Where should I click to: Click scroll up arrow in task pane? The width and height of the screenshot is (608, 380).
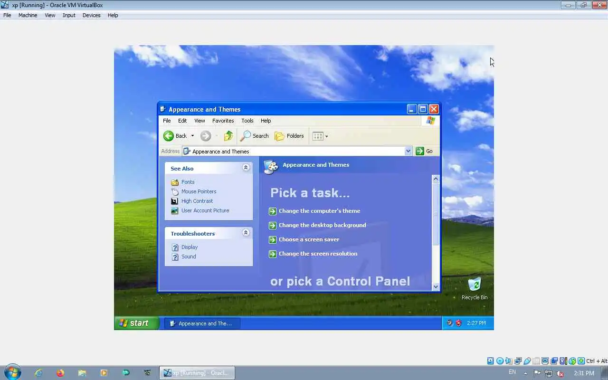[x=436, y=179]
